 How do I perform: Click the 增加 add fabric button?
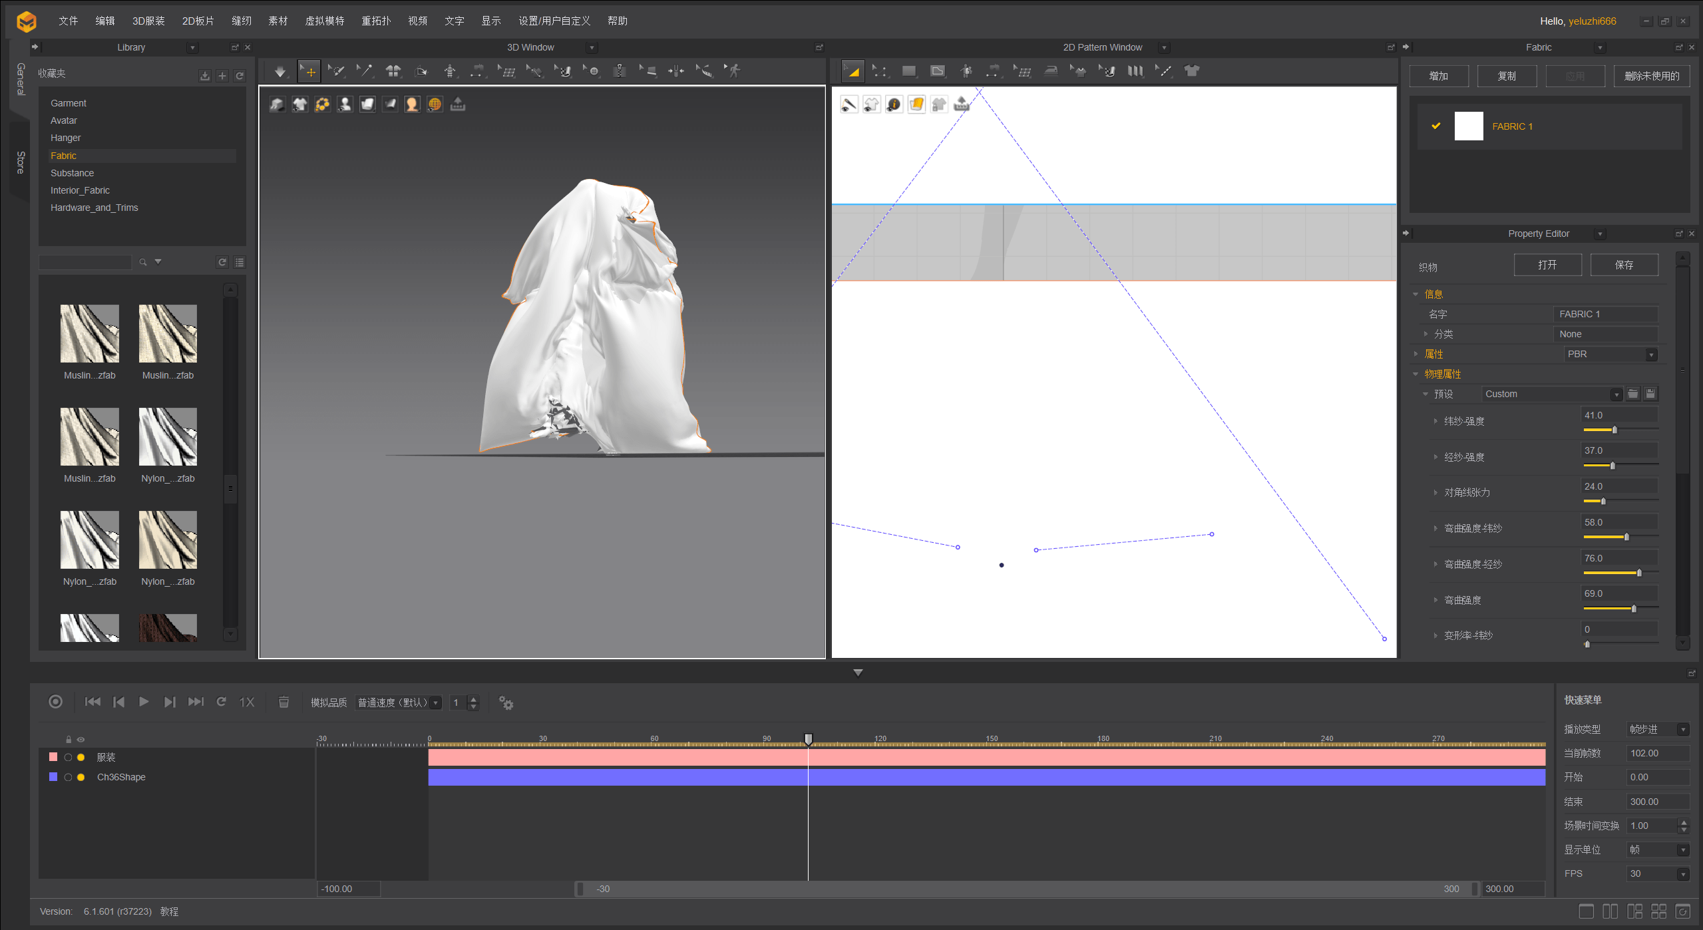coord(1439,76)
